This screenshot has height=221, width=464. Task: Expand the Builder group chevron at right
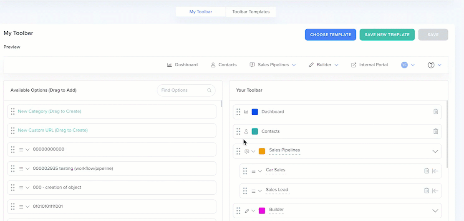click(x=435, y=211)
